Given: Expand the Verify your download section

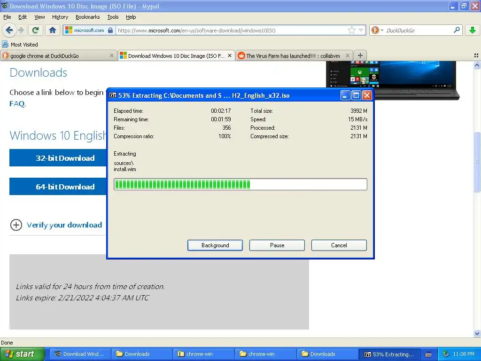Looking at the screenshot, I should [x=56, y=225].
